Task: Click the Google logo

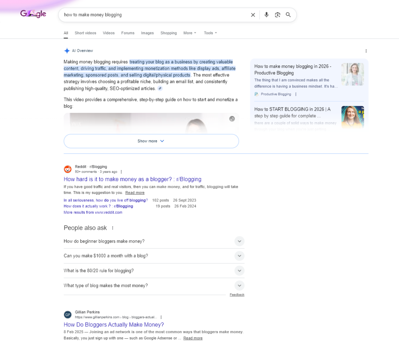Action: point(33,13)
